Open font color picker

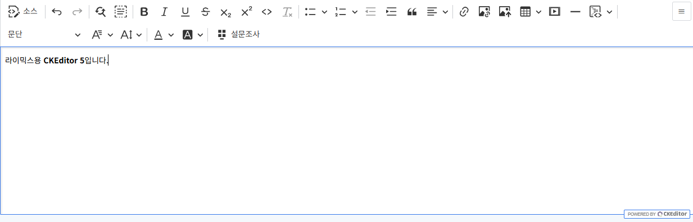[164, 35]
